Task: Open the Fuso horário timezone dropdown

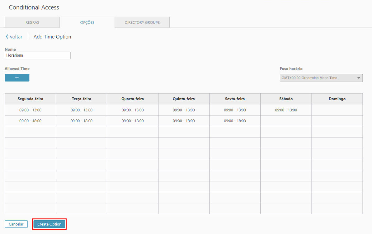Action: 321,78
